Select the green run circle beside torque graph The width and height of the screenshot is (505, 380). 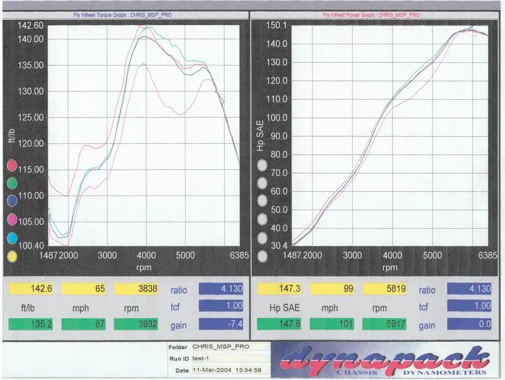pyautogui.click(x=11, y=183)
